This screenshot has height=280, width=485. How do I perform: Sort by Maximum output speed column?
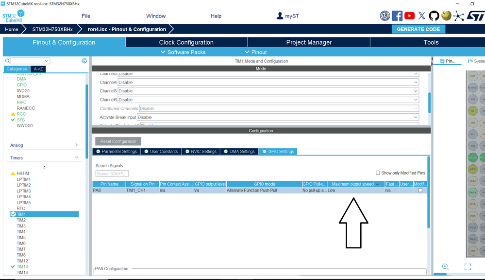pos(356,184)
